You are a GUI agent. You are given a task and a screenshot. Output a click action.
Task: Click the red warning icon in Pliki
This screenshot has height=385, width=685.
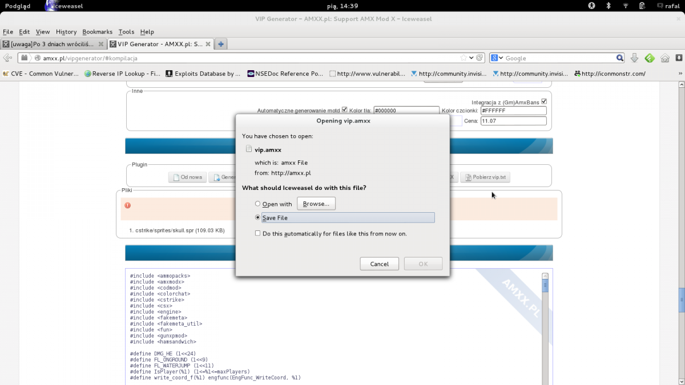click(127, 205)
